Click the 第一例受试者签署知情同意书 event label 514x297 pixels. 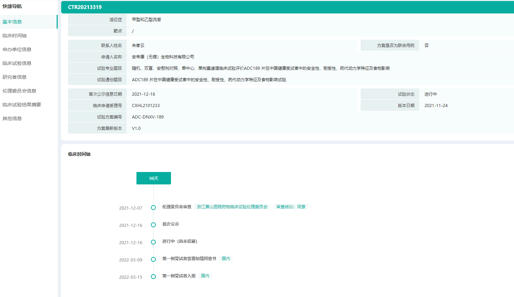click(x=189, y=259)
